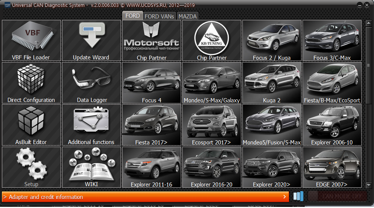The height and width of the screenshot is (208, 374).
Task: Choose the Focus 4 vehicle
Action: [x=151, y=83]
